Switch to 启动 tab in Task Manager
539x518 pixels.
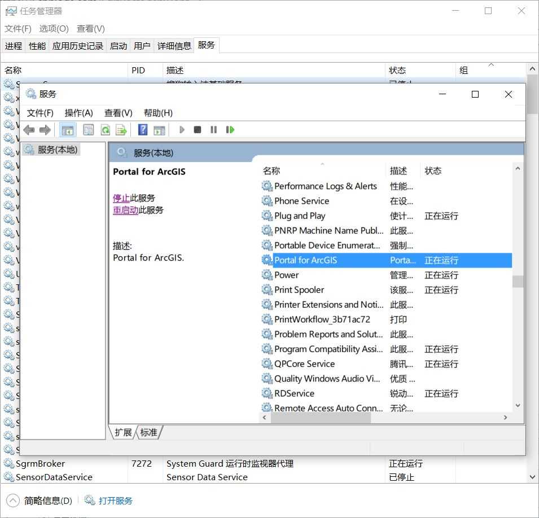click(119, 46)
